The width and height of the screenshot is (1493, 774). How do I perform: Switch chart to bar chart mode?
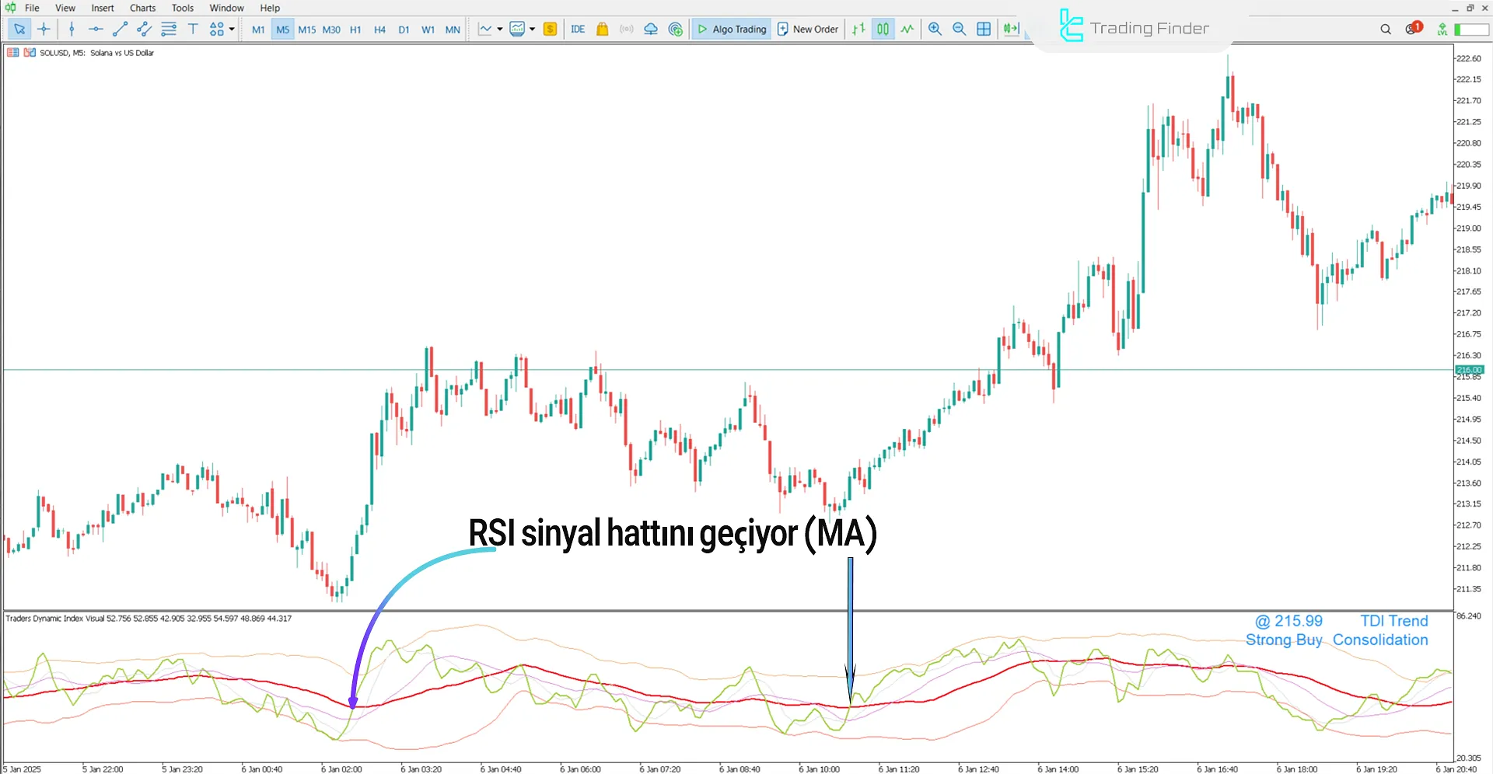tap(858, 30)
